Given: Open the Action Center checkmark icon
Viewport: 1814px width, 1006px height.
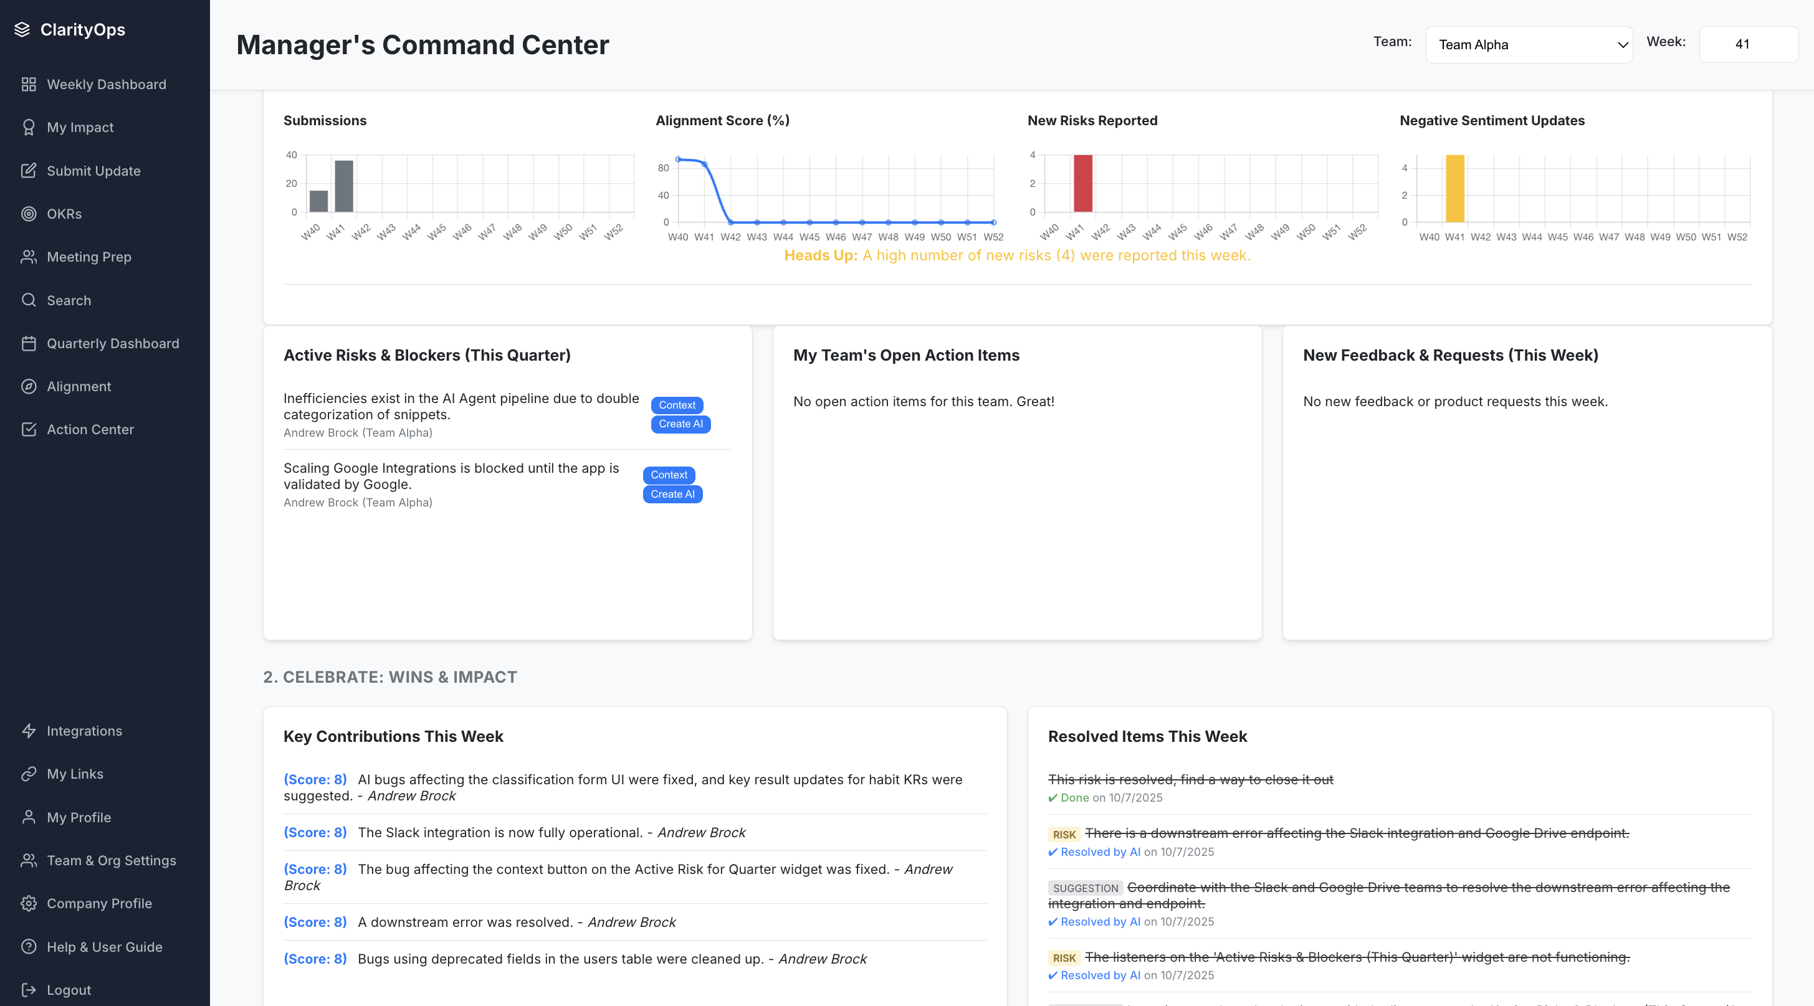Looking at the screenshot, I should pos(29,429).
